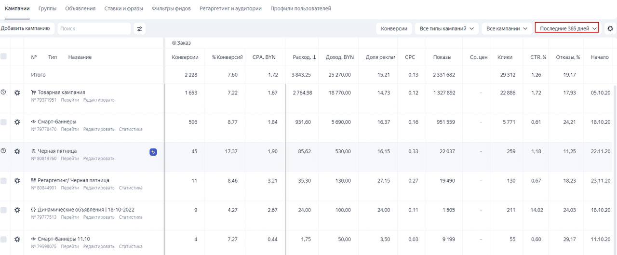617x255 pixels.
Task: Open the Последние 365 дней date range
Action: (567, 28)
